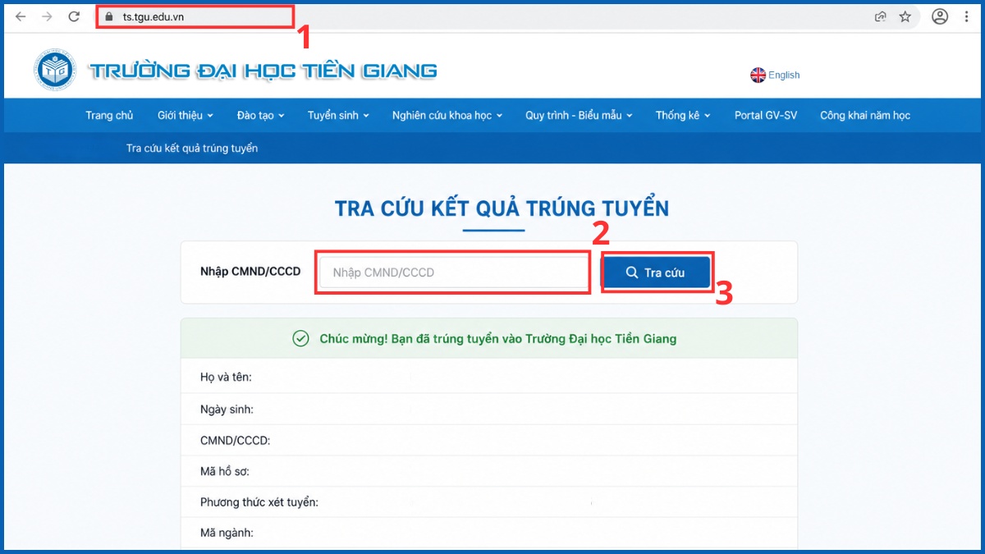
Task: Click the Mã hồ sơ row label
Action: pos(225,471)
